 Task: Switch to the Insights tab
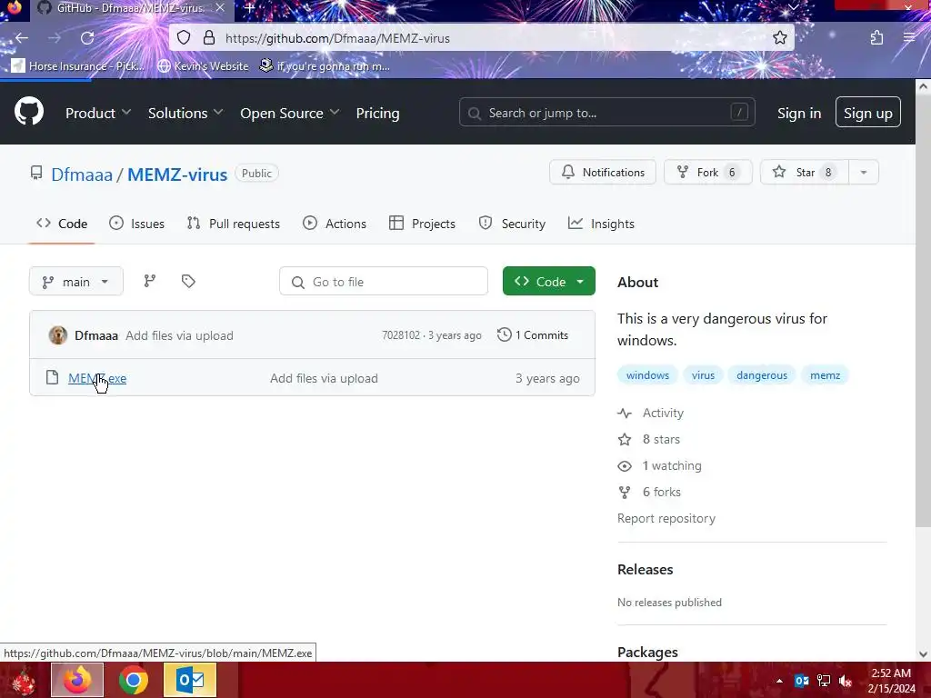tap(602, 224)
